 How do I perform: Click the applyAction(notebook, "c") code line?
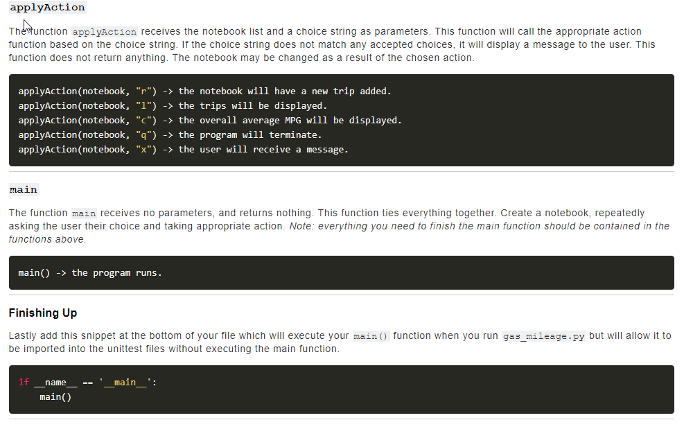click(x=210, y=120)
